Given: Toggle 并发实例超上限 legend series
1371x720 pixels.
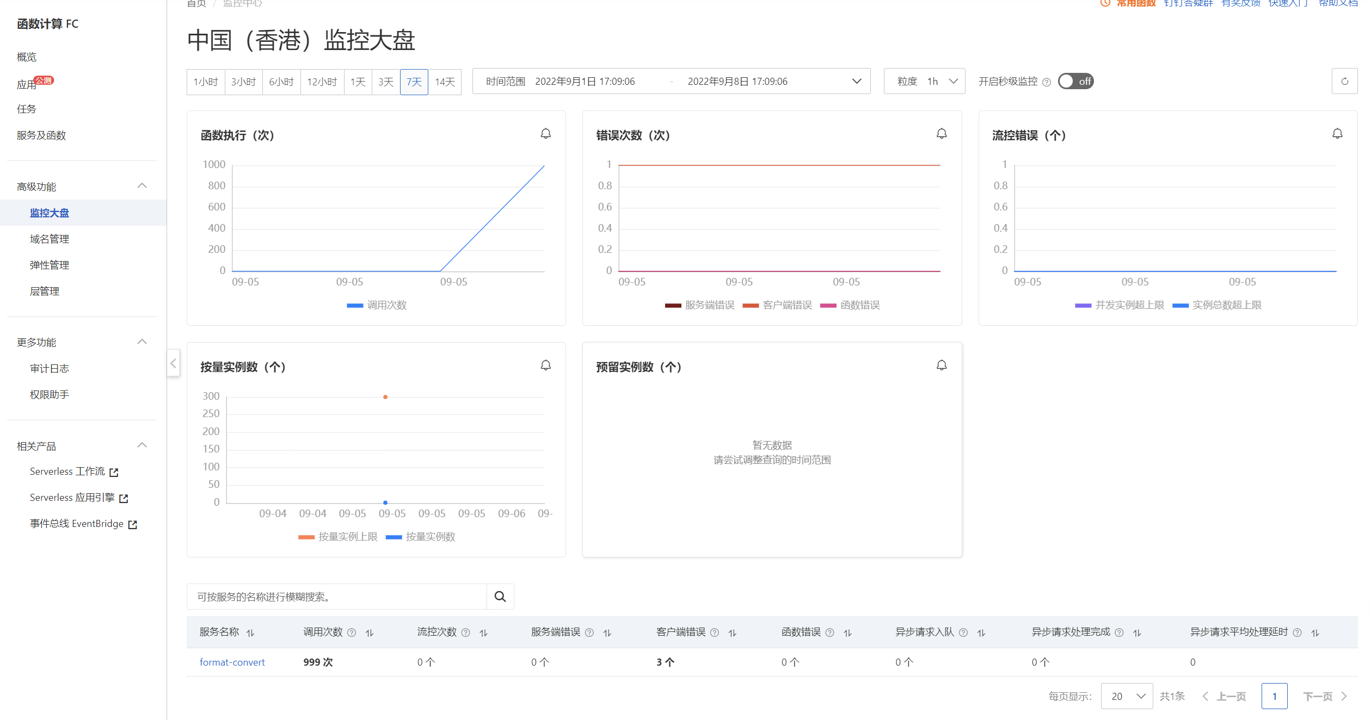Looking at the screenshot, I should (x=1120, y=305).
